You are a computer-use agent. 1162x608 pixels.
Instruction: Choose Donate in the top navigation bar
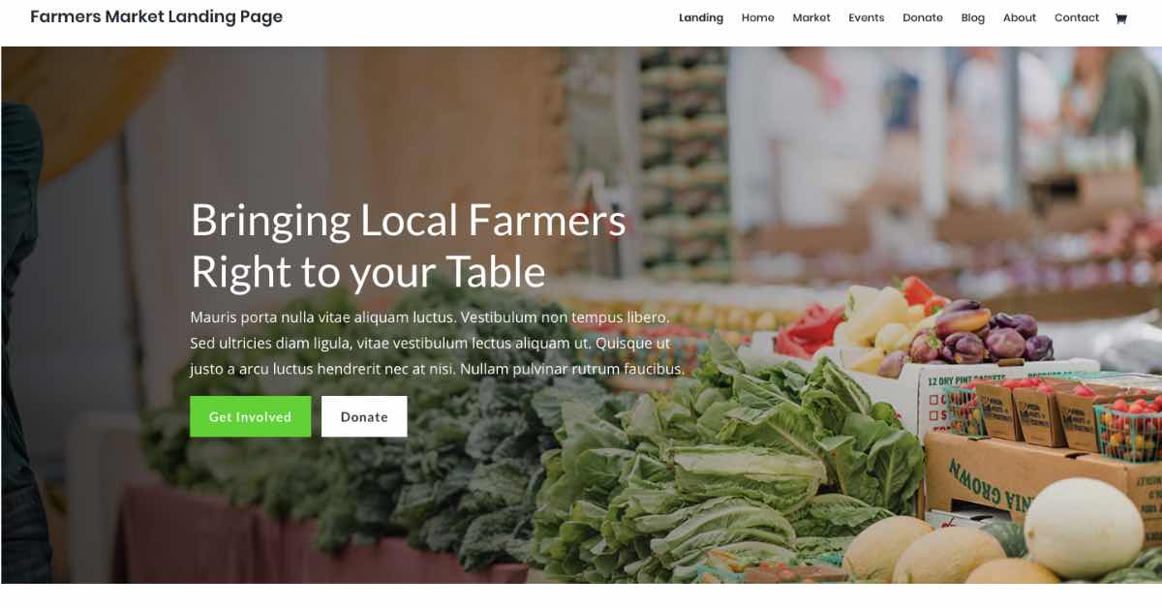[x=923, y=17]
